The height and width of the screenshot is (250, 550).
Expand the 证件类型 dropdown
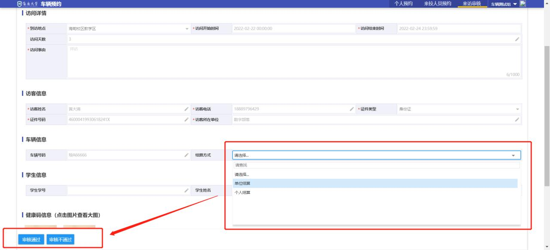click(x=517, y=109)
